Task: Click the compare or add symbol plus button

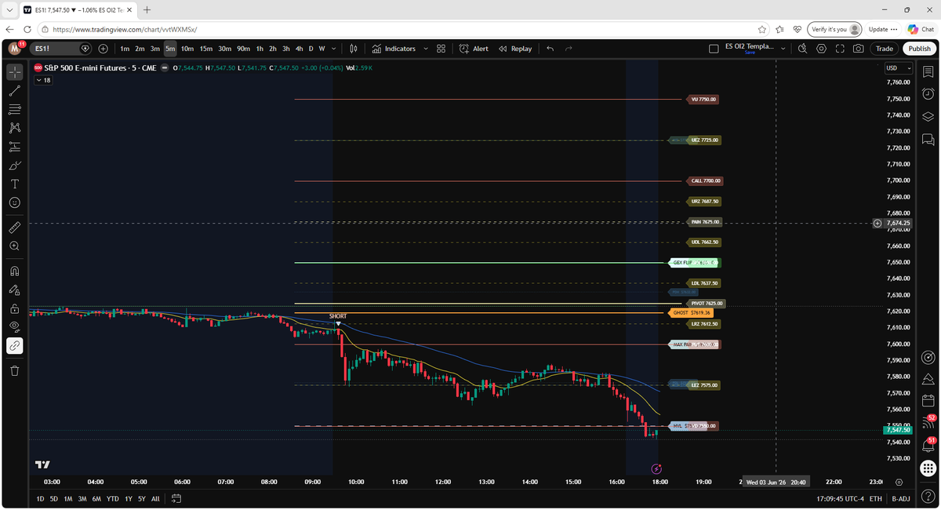Action: 103,49
